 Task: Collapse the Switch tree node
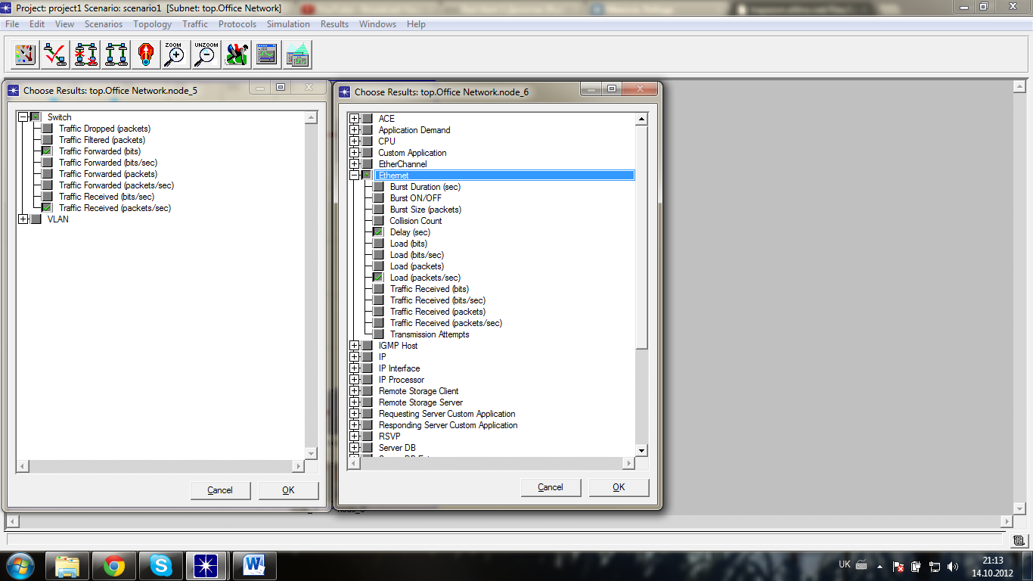coord(23,117)
